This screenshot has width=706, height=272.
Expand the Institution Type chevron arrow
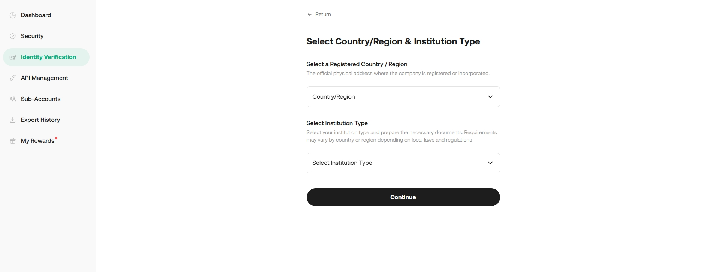pyautogui.click(x=490, y=163)
